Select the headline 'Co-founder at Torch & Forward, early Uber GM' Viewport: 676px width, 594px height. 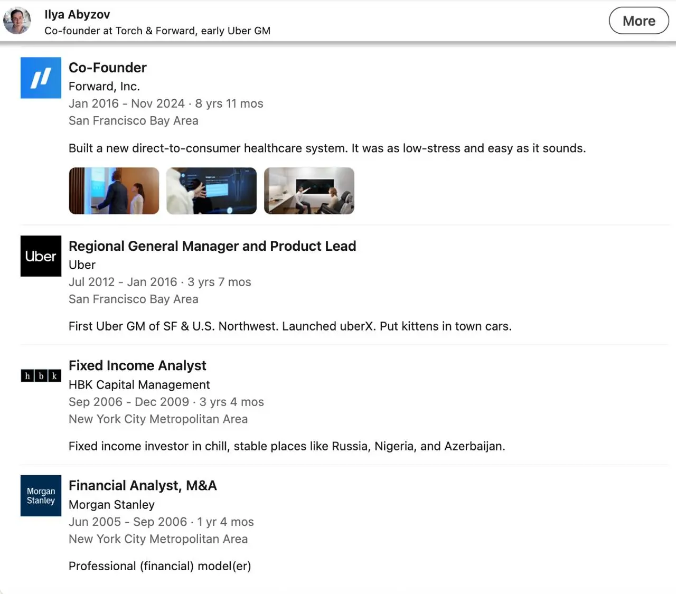[x=157, y=31]
